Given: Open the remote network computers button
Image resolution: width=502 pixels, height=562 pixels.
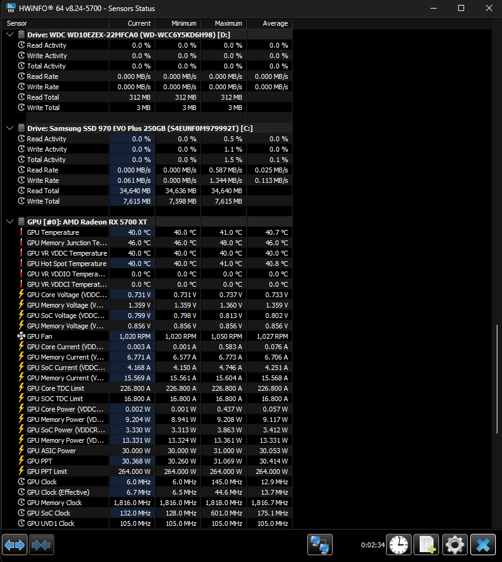Looking at the screenshot, I should click(320, 545).
